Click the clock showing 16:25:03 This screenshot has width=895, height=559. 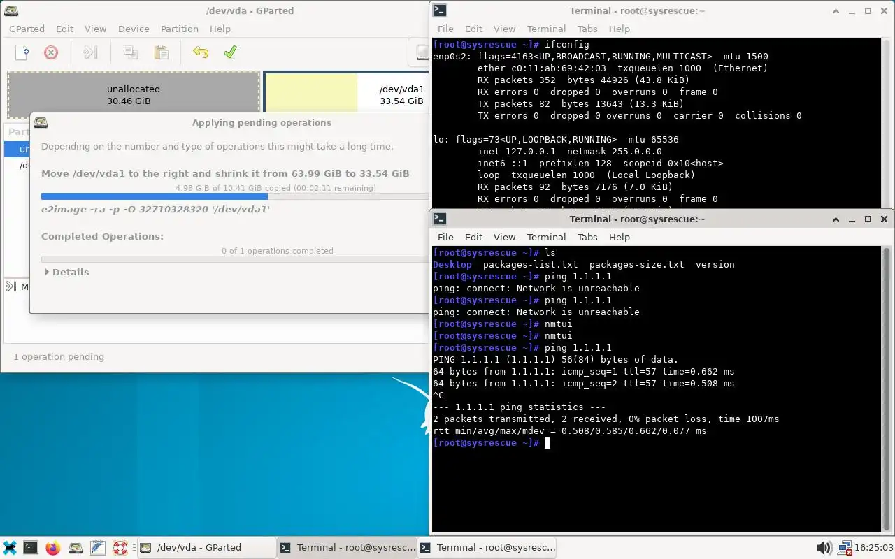[x=874, y=548]
